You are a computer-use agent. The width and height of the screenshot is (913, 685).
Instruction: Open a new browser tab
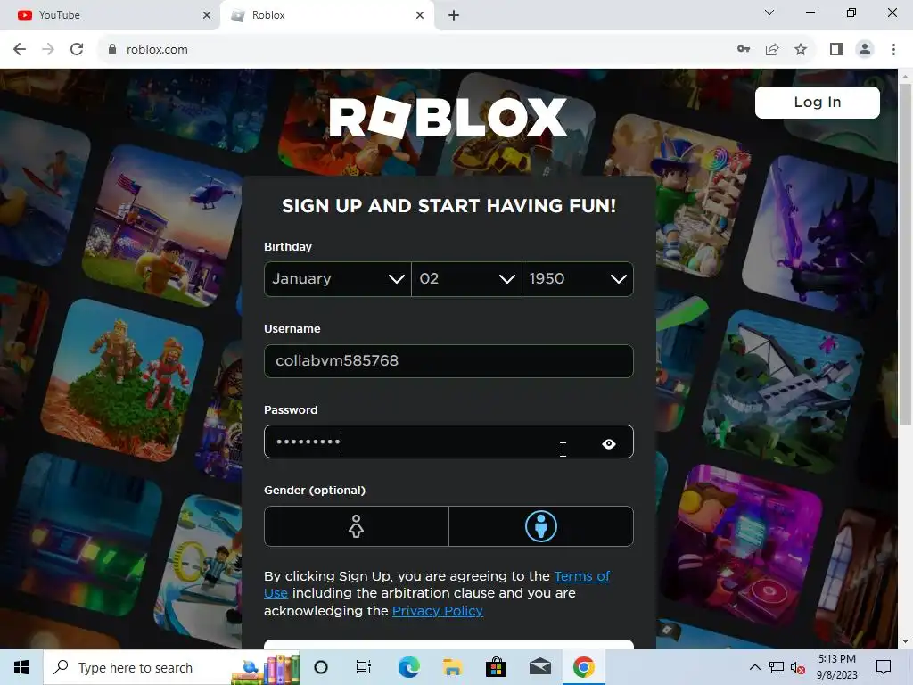pyautogui.click(x=454, y=15)
